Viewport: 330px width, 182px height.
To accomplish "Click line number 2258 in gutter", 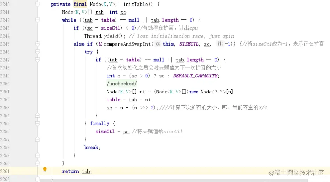I will (5, 147).
